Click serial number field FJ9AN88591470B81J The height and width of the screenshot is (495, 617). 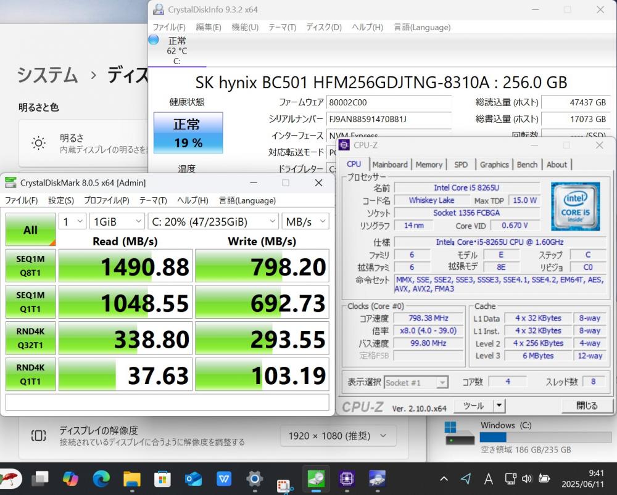tap(389, 119)
